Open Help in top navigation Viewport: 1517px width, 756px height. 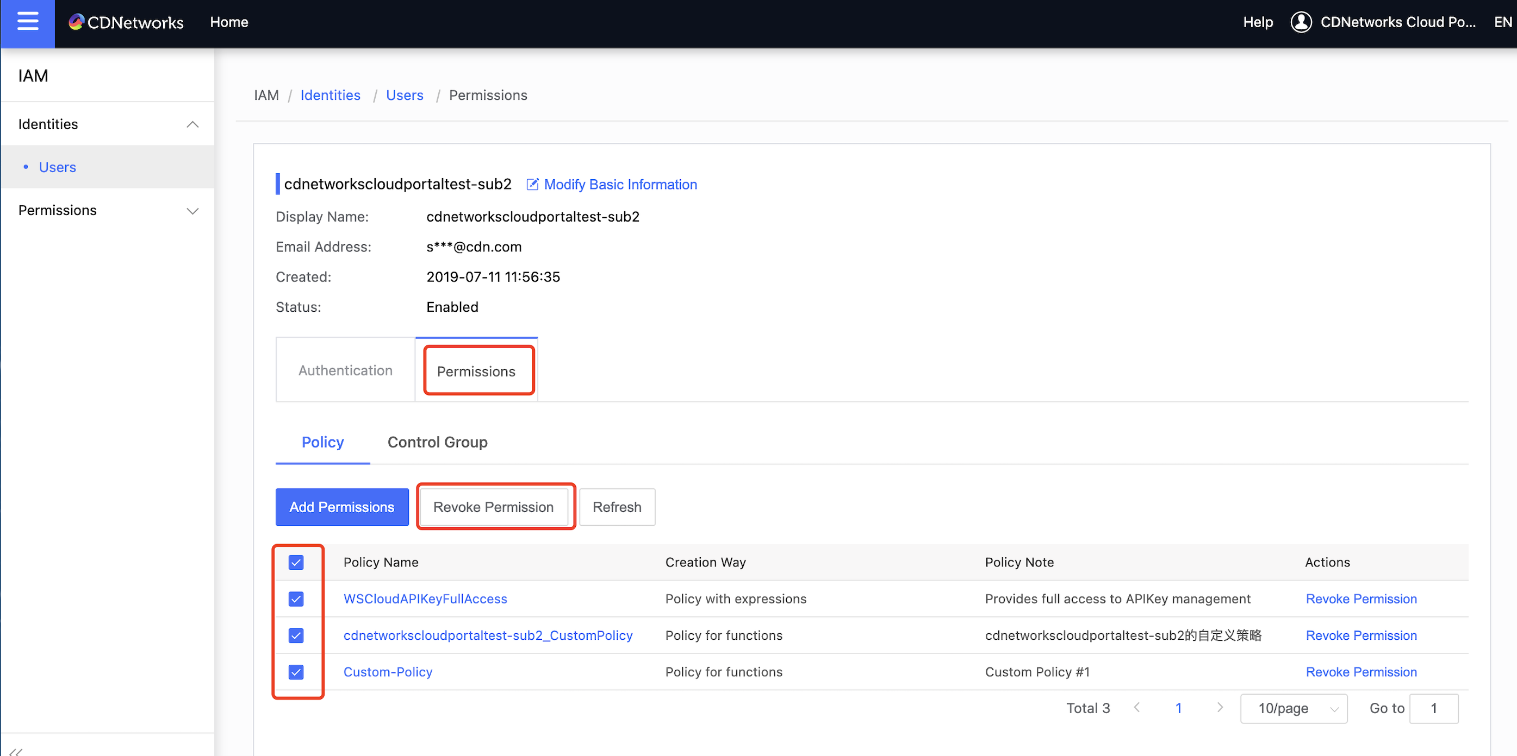pyautogui.click(x=1258, y=22)
